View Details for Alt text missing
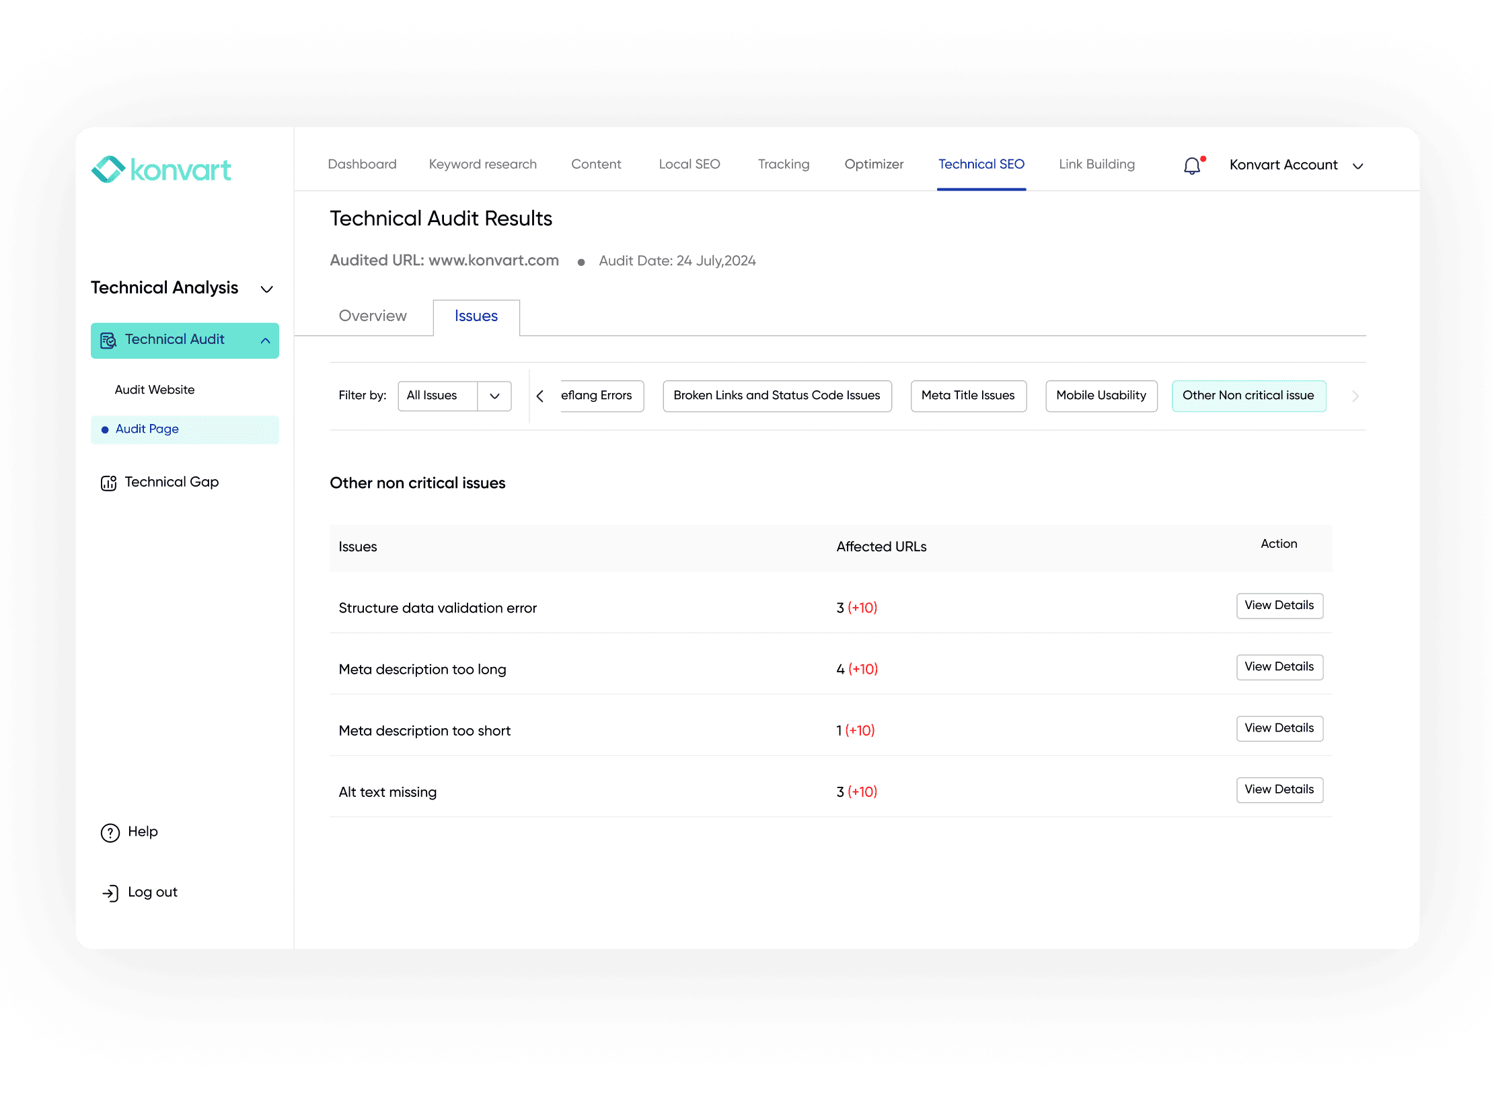 point(1279,789)
